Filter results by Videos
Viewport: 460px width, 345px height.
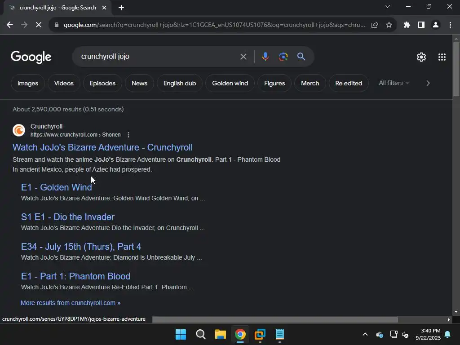point(64,83)
